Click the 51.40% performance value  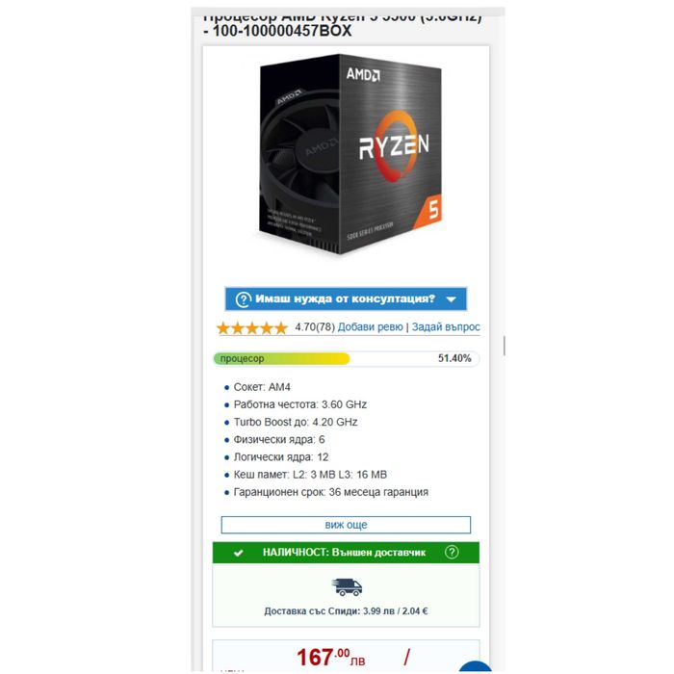(x=454, y=358)
